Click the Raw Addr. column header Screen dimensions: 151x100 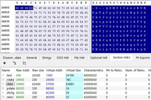pos(23,70)
